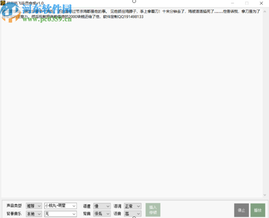Click the 插入停顿 insert pause button
Image resolution: width=269 pixels, height=218 pixels.
153,210
